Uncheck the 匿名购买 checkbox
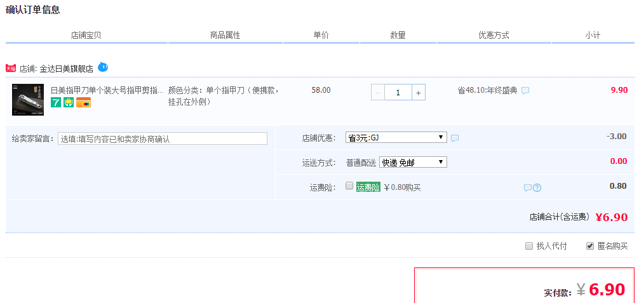 (x=590, y=246)
